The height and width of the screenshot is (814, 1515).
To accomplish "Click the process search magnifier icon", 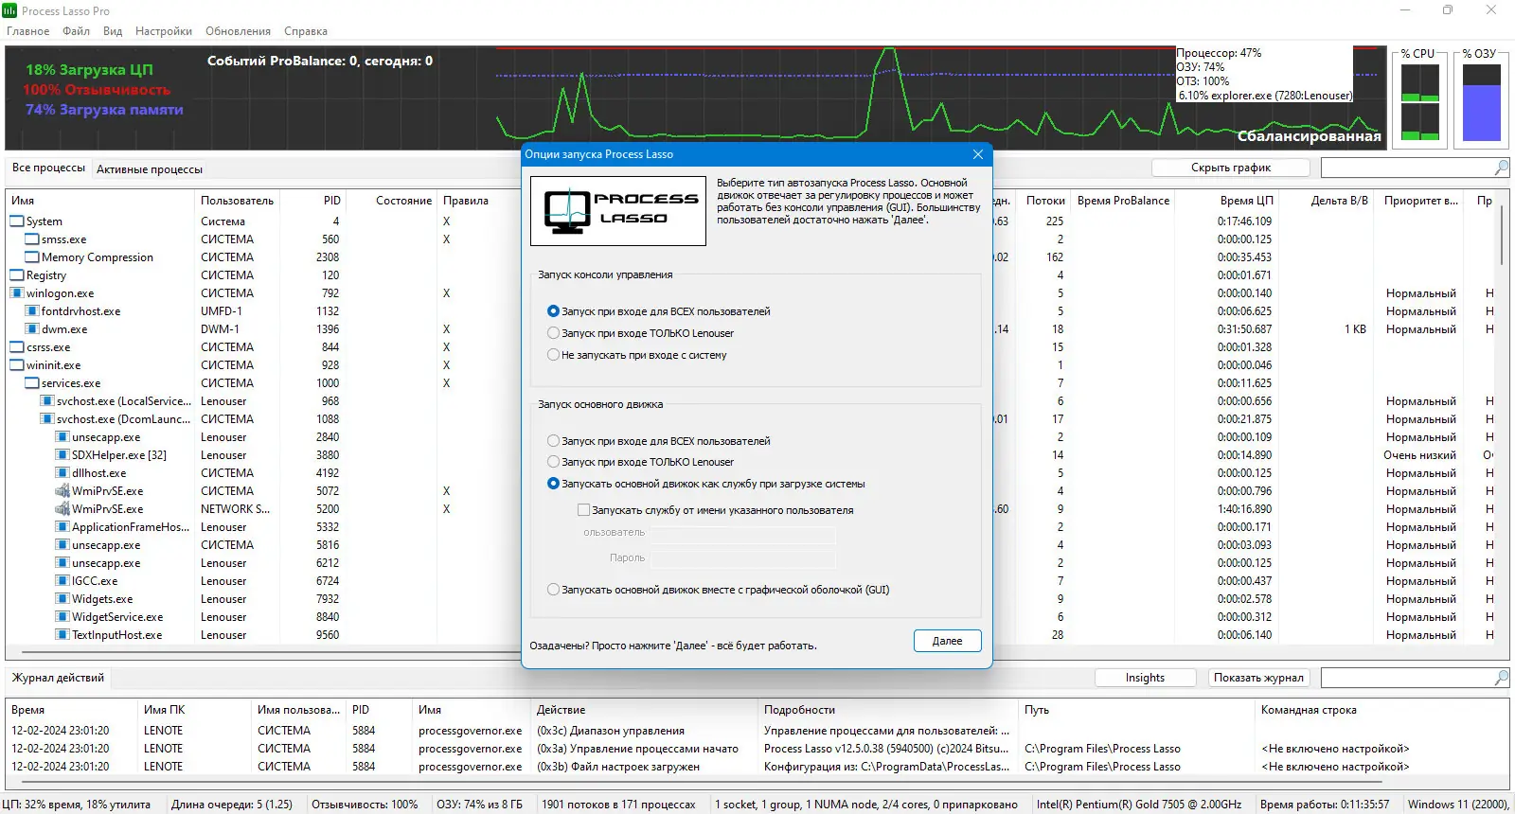I will (1502, 168).
